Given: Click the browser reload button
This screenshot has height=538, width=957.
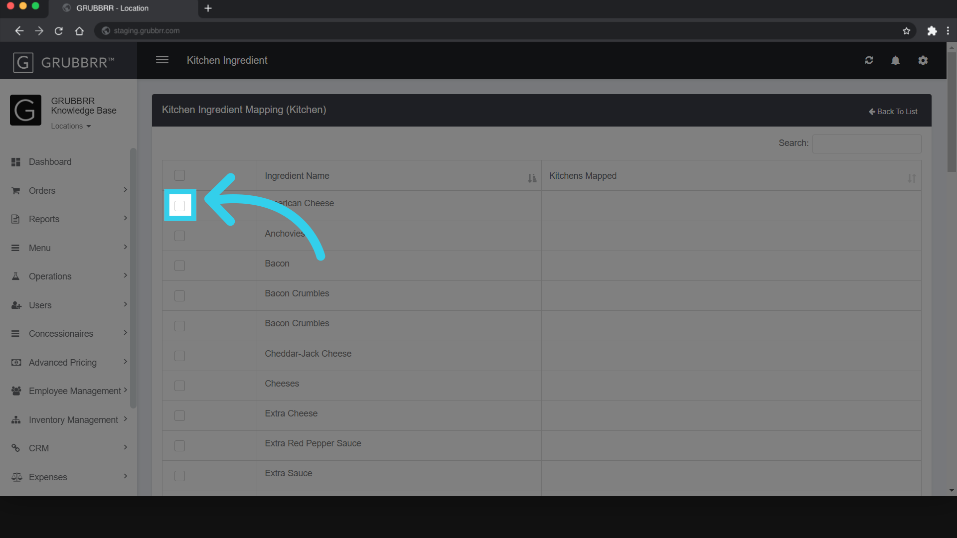Looking at the screenshot, I should tap(59, 31).
